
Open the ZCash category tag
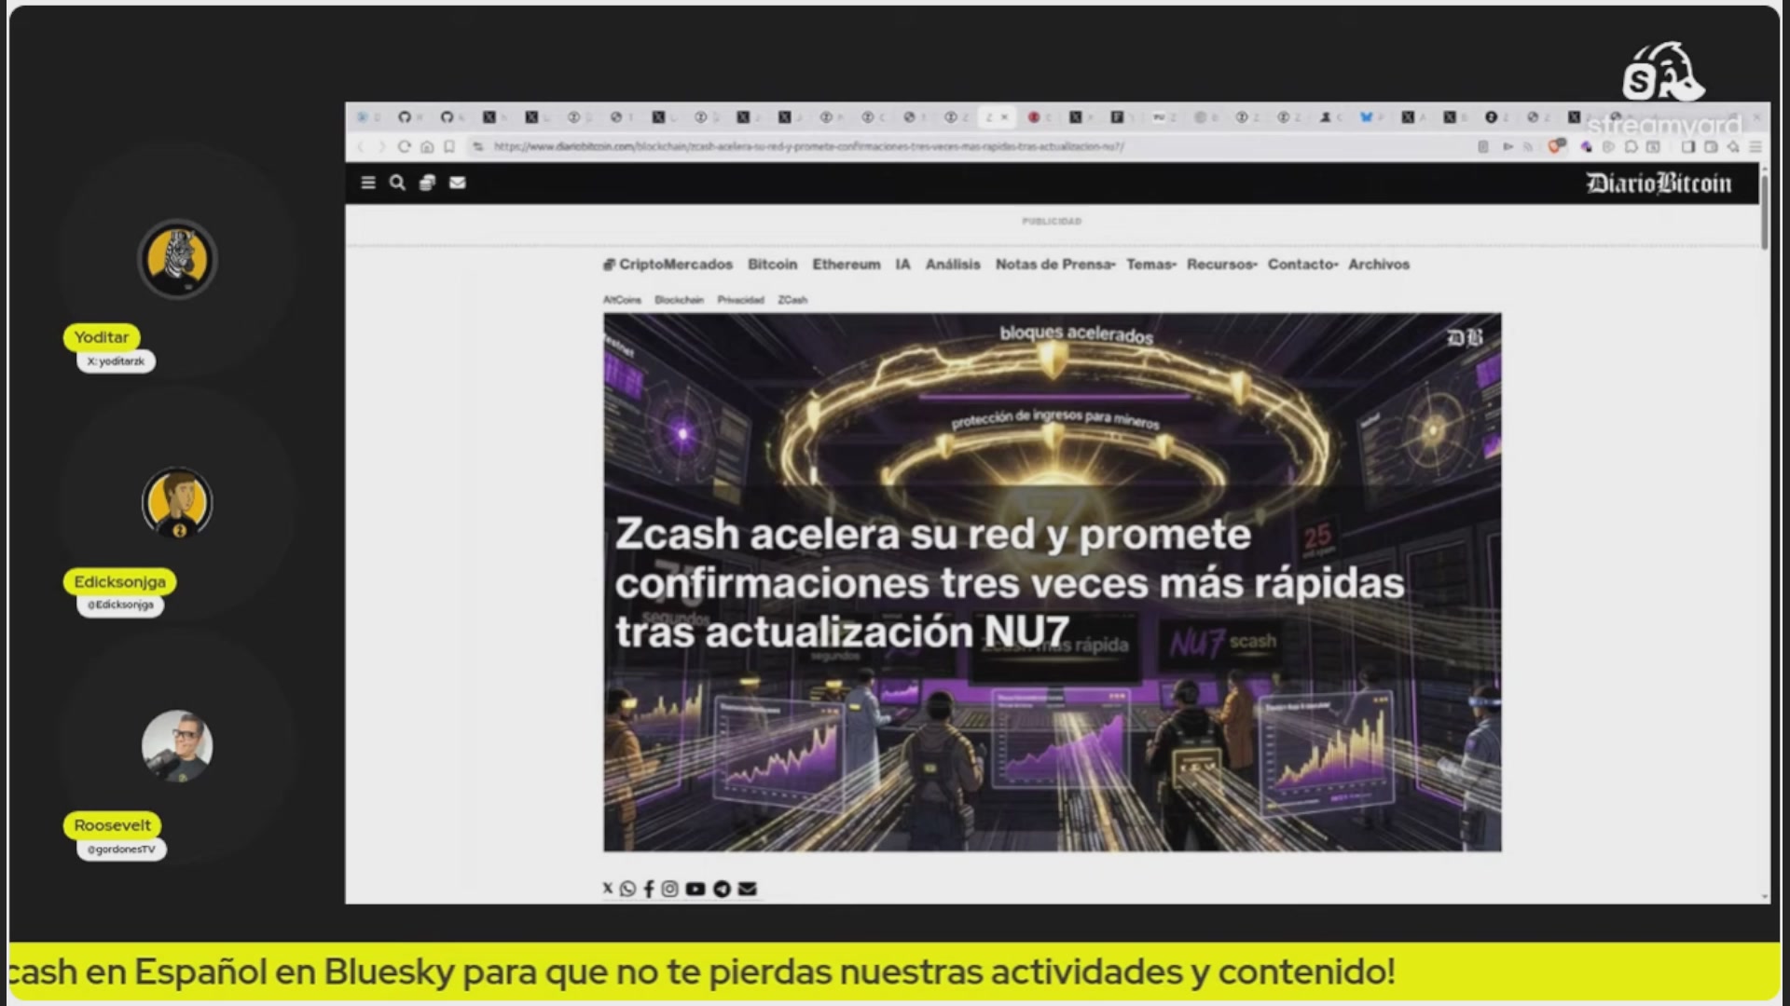[x=792, y=300]
